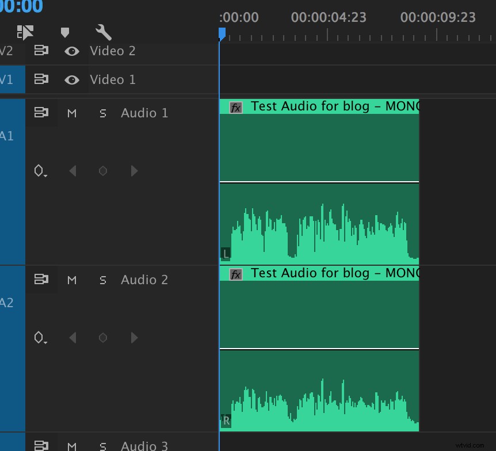Click the Add Marker icon above the timeline
The width and height of the screenshot is (496, 451).
65,33
